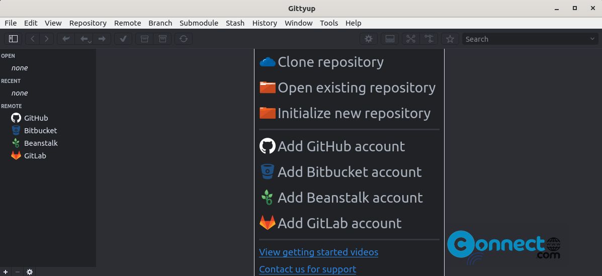The height and width of the screenshot is (276, 602).
Task: Click the minus icon at sidebar bottom
Action: [x=17, y=272]
